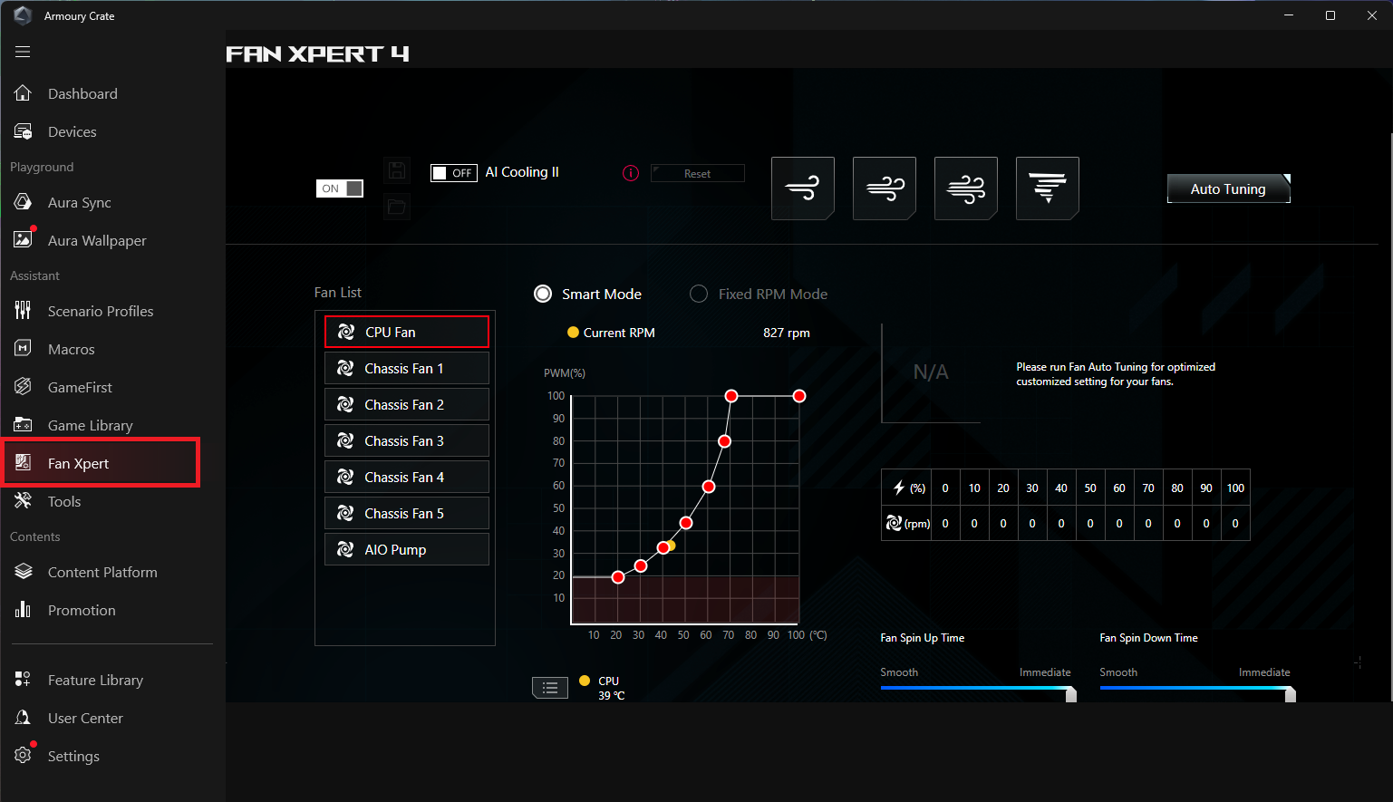1393x802 pixels.
Task: Toggle AI Cooling II switch
Action: pyautogui.click(x=454, y=173)
